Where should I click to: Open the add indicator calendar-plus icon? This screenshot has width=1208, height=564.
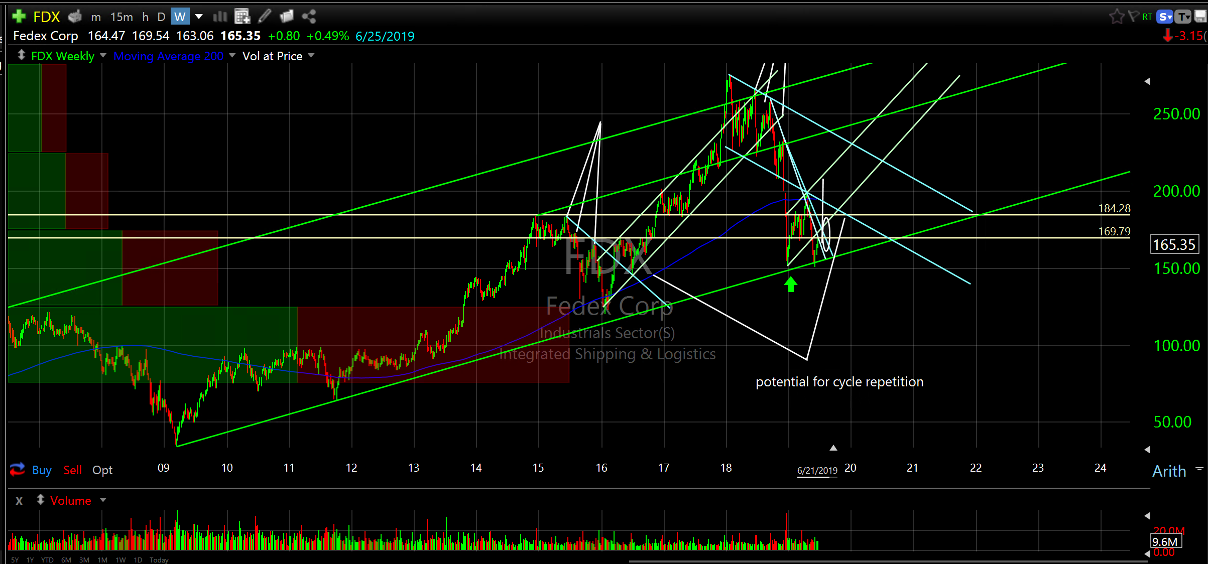point(242,17)
